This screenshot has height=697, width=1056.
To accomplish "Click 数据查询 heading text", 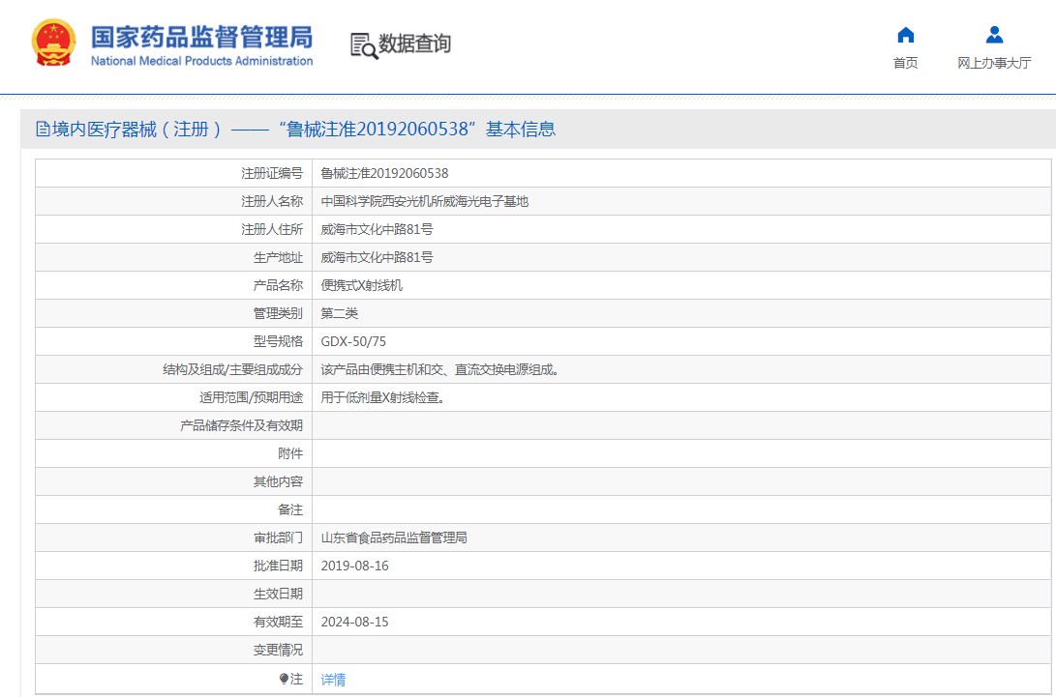I will (x=414, y=44).
